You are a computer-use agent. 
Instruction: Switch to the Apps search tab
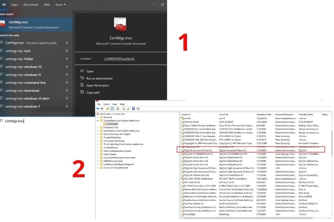[x=14, y=4]
